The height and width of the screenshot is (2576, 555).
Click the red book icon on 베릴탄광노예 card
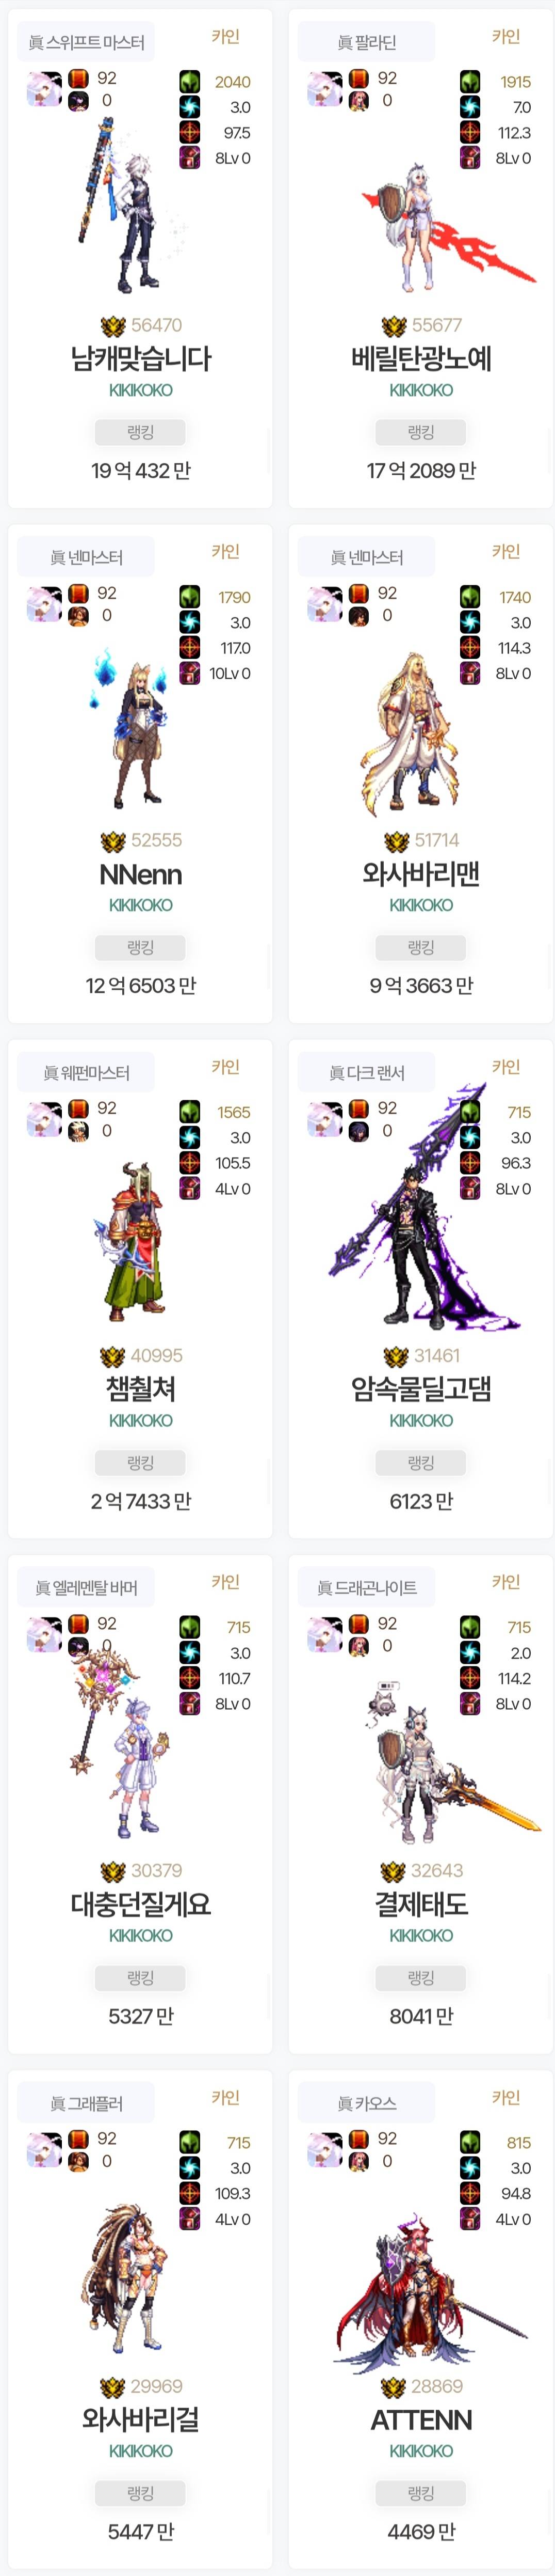tap(358, 78)
